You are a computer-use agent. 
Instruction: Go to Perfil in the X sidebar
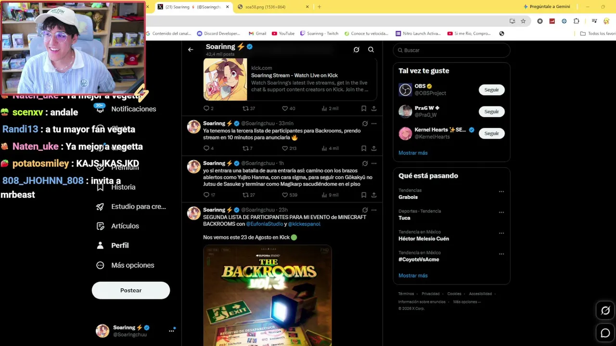tap(113, 246)
